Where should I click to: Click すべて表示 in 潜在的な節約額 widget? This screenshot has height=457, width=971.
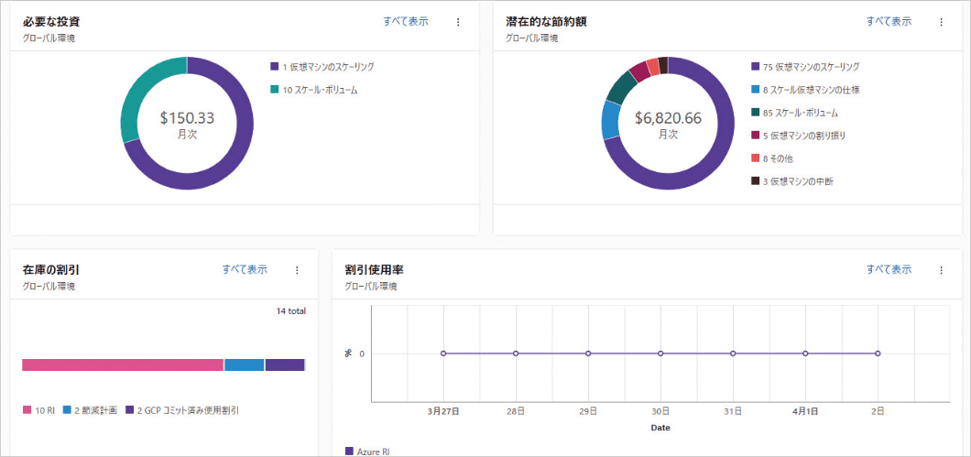click(x=889, y=21)
